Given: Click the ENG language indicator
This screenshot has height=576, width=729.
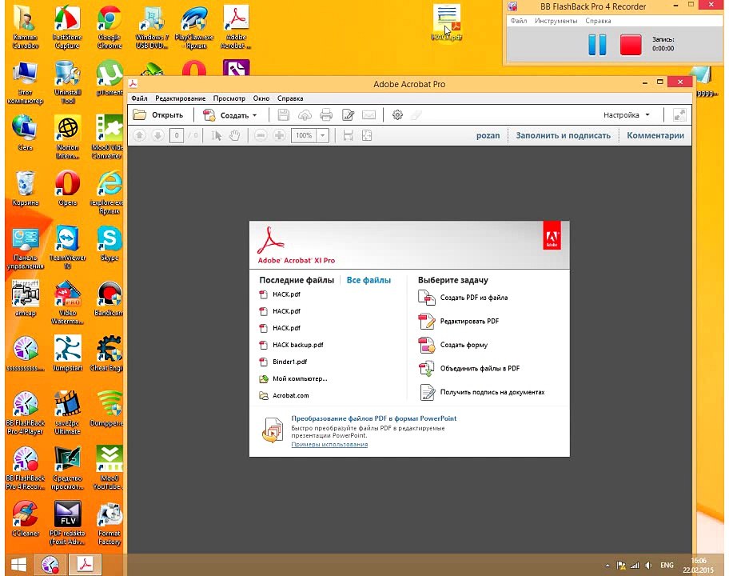Looking at the screenshot, I should (x=667, y=566).
